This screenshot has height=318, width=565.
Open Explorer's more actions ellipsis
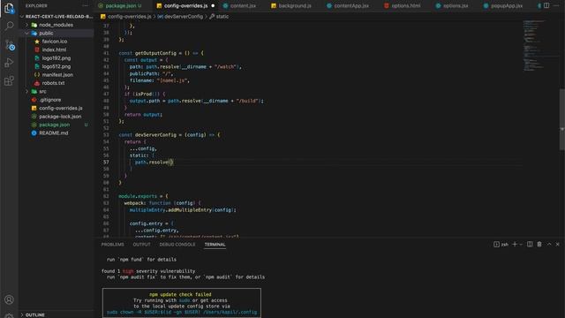85,6
